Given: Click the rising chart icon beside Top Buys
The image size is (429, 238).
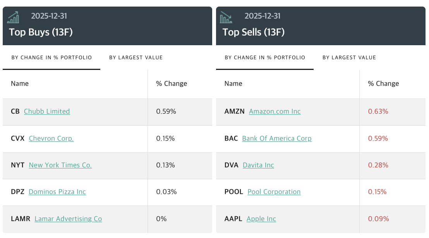Looking at the screenshot, I should pyautogui.click(x=13, y=17).
